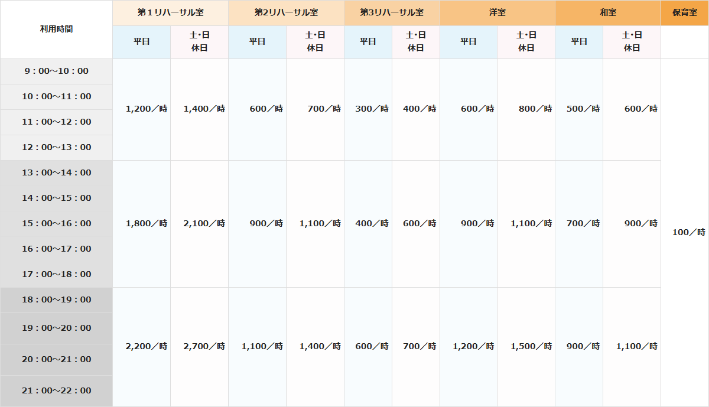Click 土・日 休日 under 和室

[x=632, y=41]
